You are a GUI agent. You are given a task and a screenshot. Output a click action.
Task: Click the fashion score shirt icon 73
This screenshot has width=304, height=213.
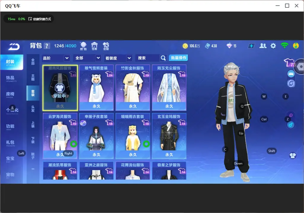290,62
